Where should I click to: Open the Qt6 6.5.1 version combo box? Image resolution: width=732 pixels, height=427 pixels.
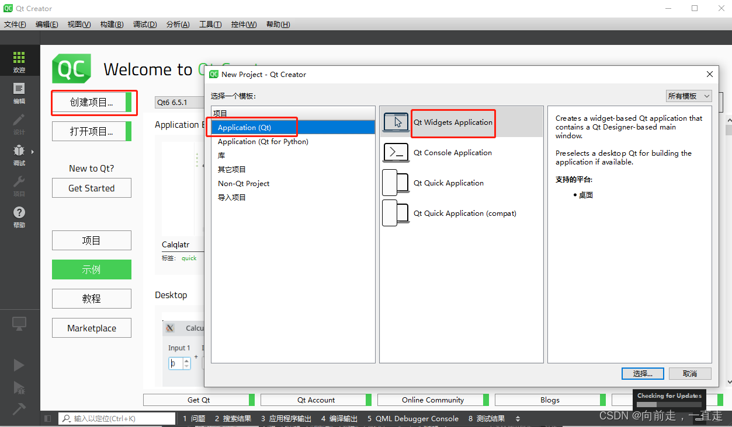(179, 102)
